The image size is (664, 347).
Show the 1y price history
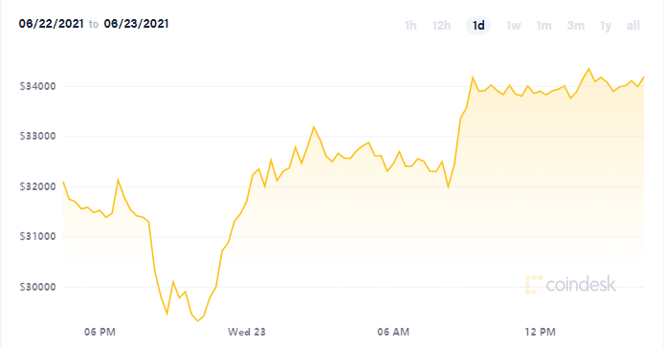606,26
